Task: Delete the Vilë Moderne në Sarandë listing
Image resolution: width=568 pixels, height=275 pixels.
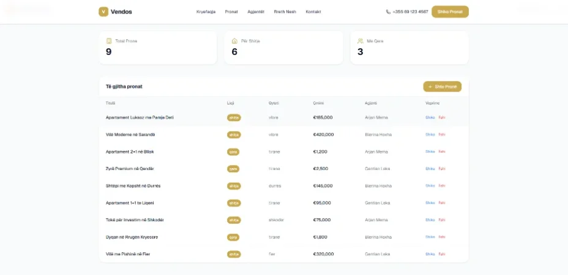Action: click(441, 134)
